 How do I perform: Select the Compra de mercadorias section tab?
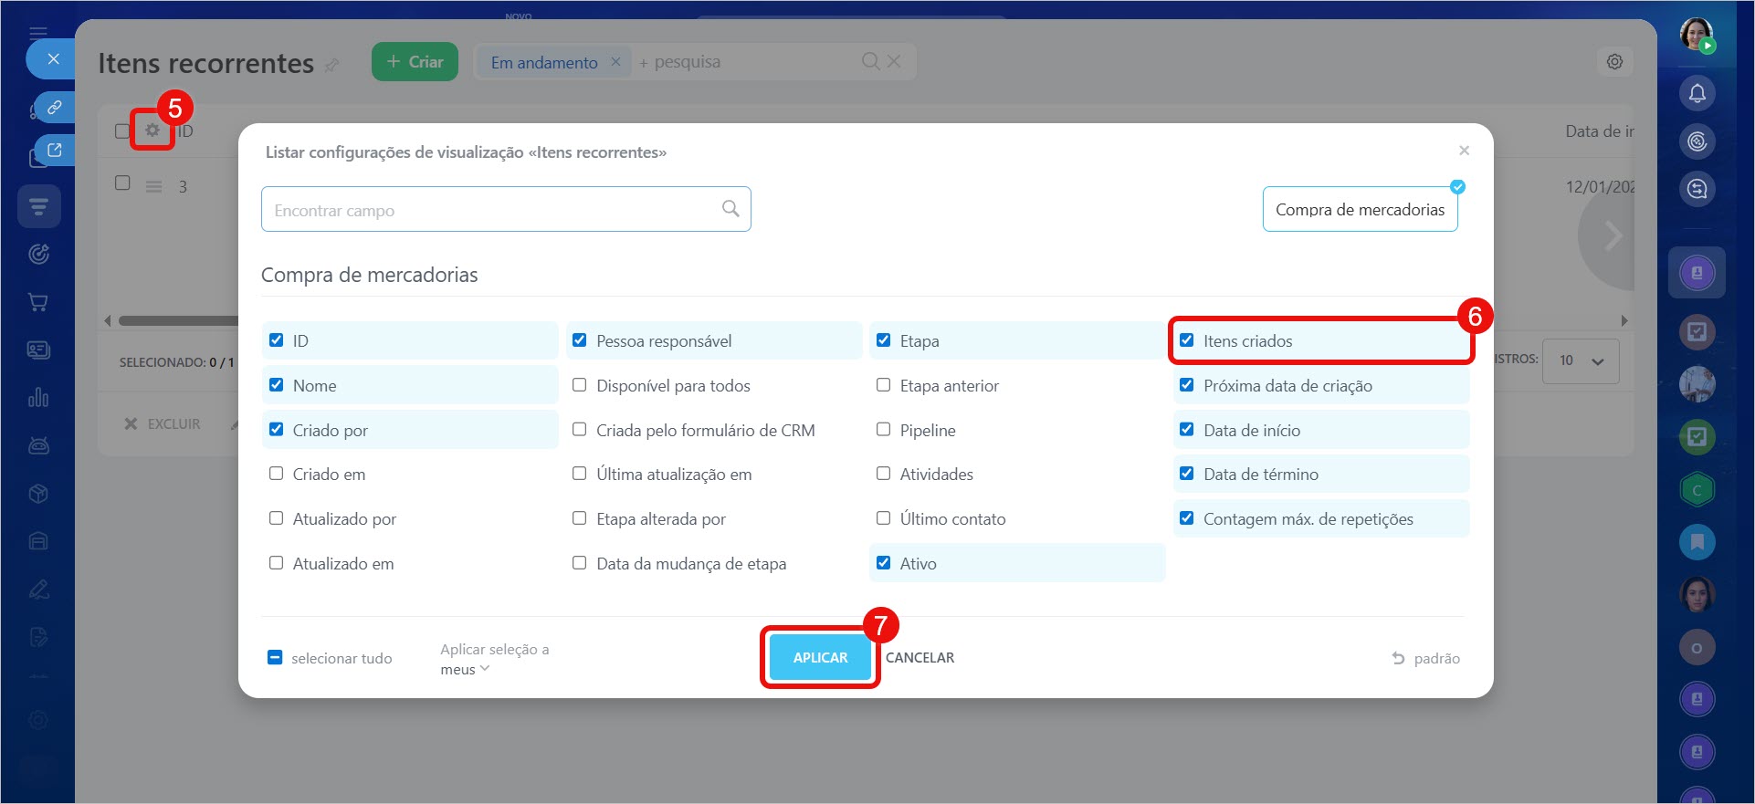tap(1360, 210)
